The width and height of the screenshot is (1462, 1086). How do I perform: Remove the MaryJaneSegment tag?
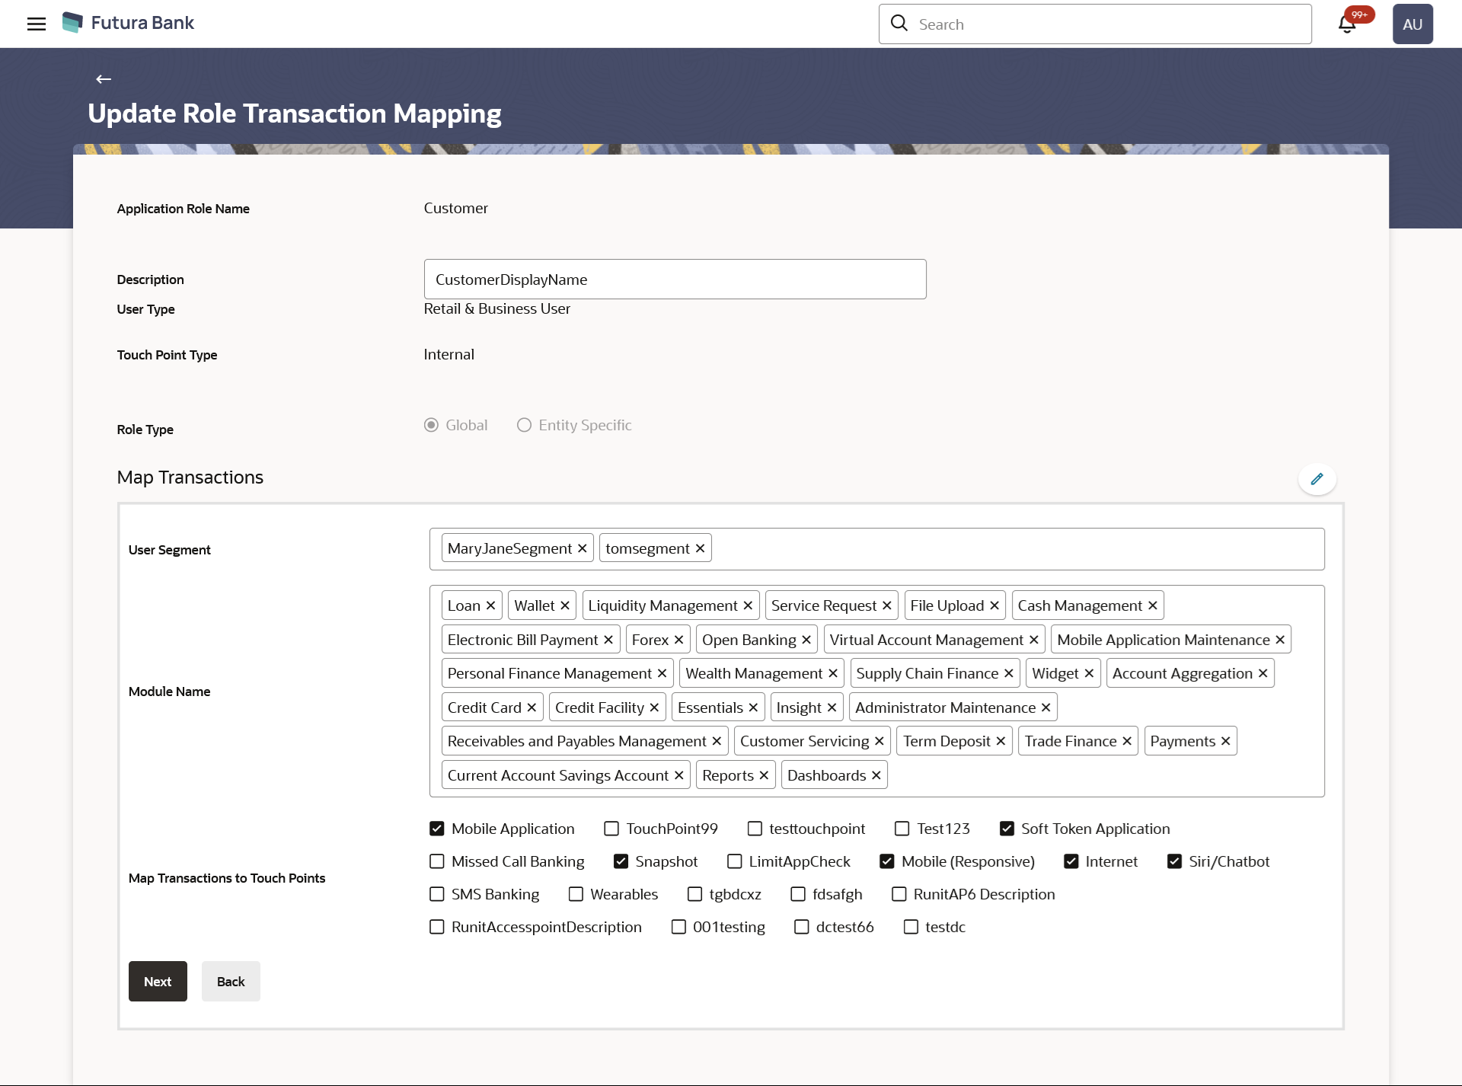pyautogui.click(x=582, y=548)
